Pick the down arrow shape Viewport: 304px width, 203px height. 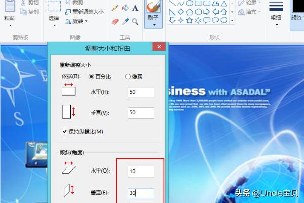[172, 20]
